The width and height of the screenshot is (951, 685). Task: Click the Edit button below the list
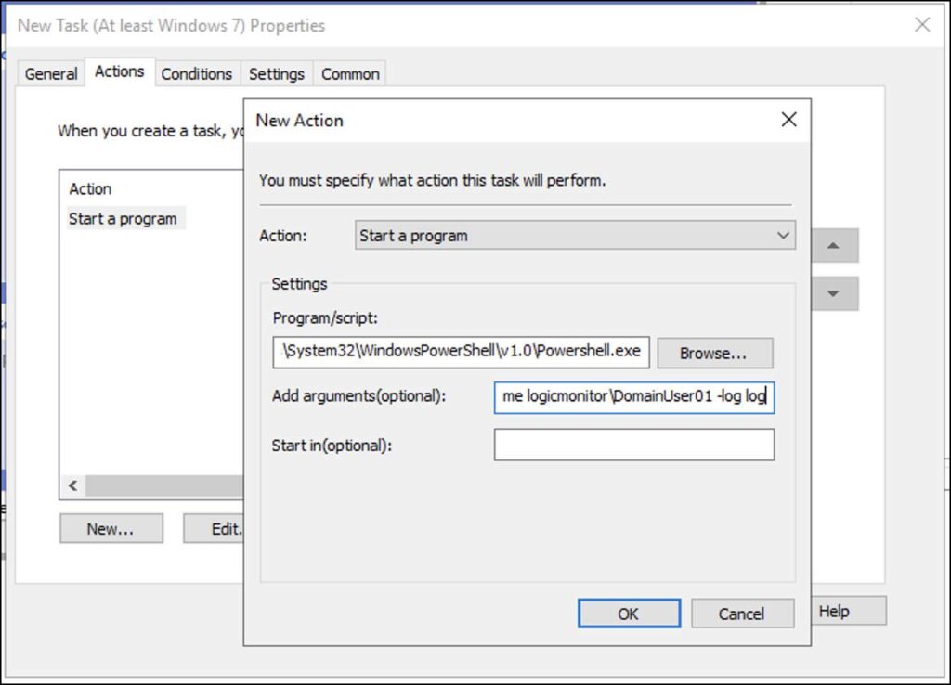215,529
